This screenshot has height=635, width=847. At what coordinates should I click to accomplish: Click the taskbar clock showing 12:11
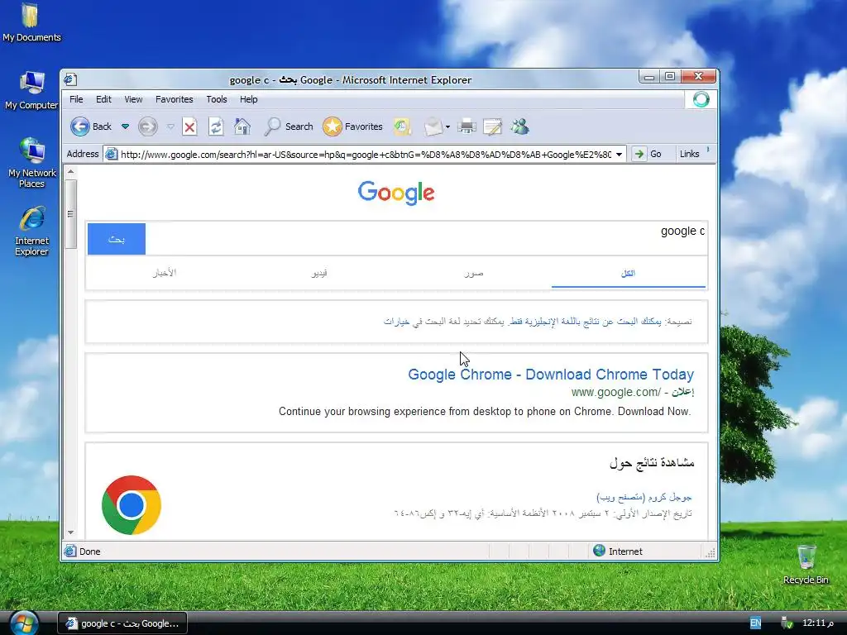(818, 623)
